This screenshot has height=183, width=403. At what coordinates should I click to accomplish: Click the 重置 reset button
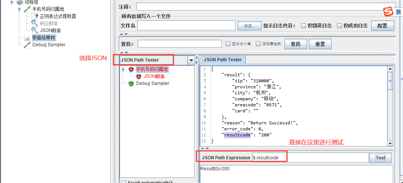coord(320,44)
